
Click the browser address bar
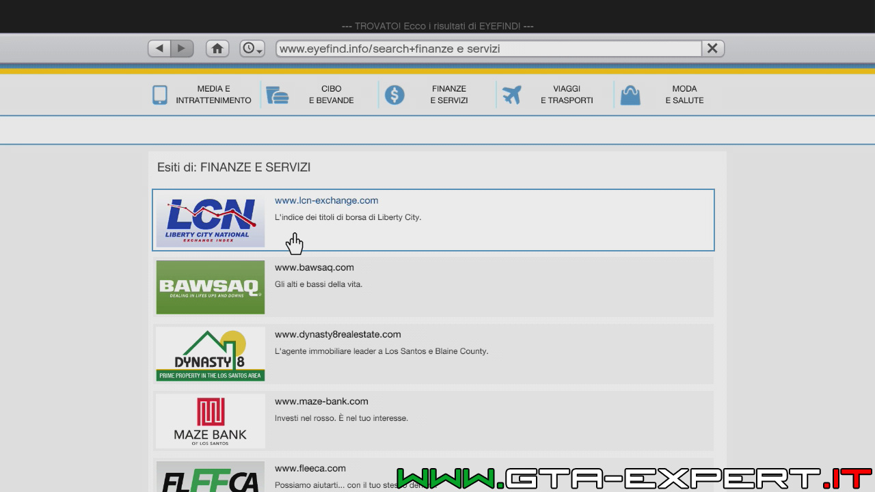pyautogui.click(x=489, y=49)
